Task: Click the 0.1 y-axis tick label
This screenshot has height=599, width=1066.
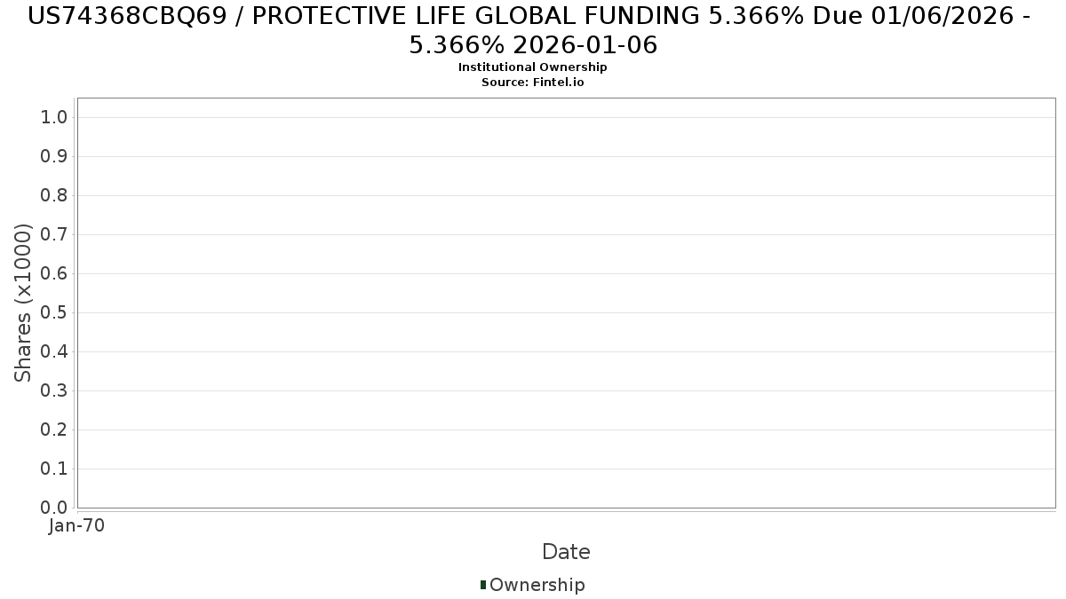Action: coord(54,469)
